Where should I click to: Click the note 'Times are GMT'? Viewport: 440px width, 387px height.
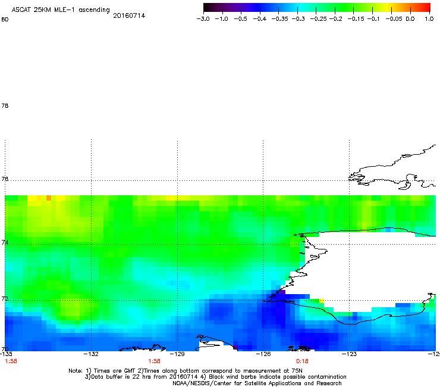[x=114, y=371]
